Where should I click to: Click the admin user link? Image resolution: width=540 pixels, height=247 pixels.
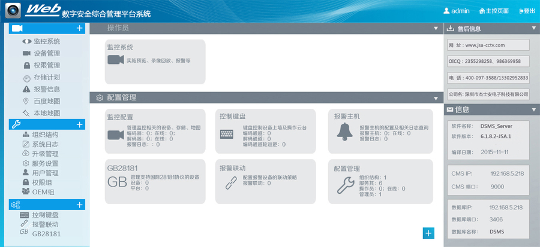(x=457, y=11)
